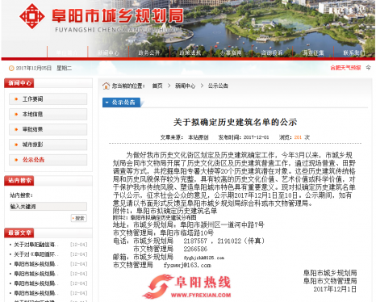Open attachment 附件1 阜阳市拟确定历史建筑名单

[165, 211]
